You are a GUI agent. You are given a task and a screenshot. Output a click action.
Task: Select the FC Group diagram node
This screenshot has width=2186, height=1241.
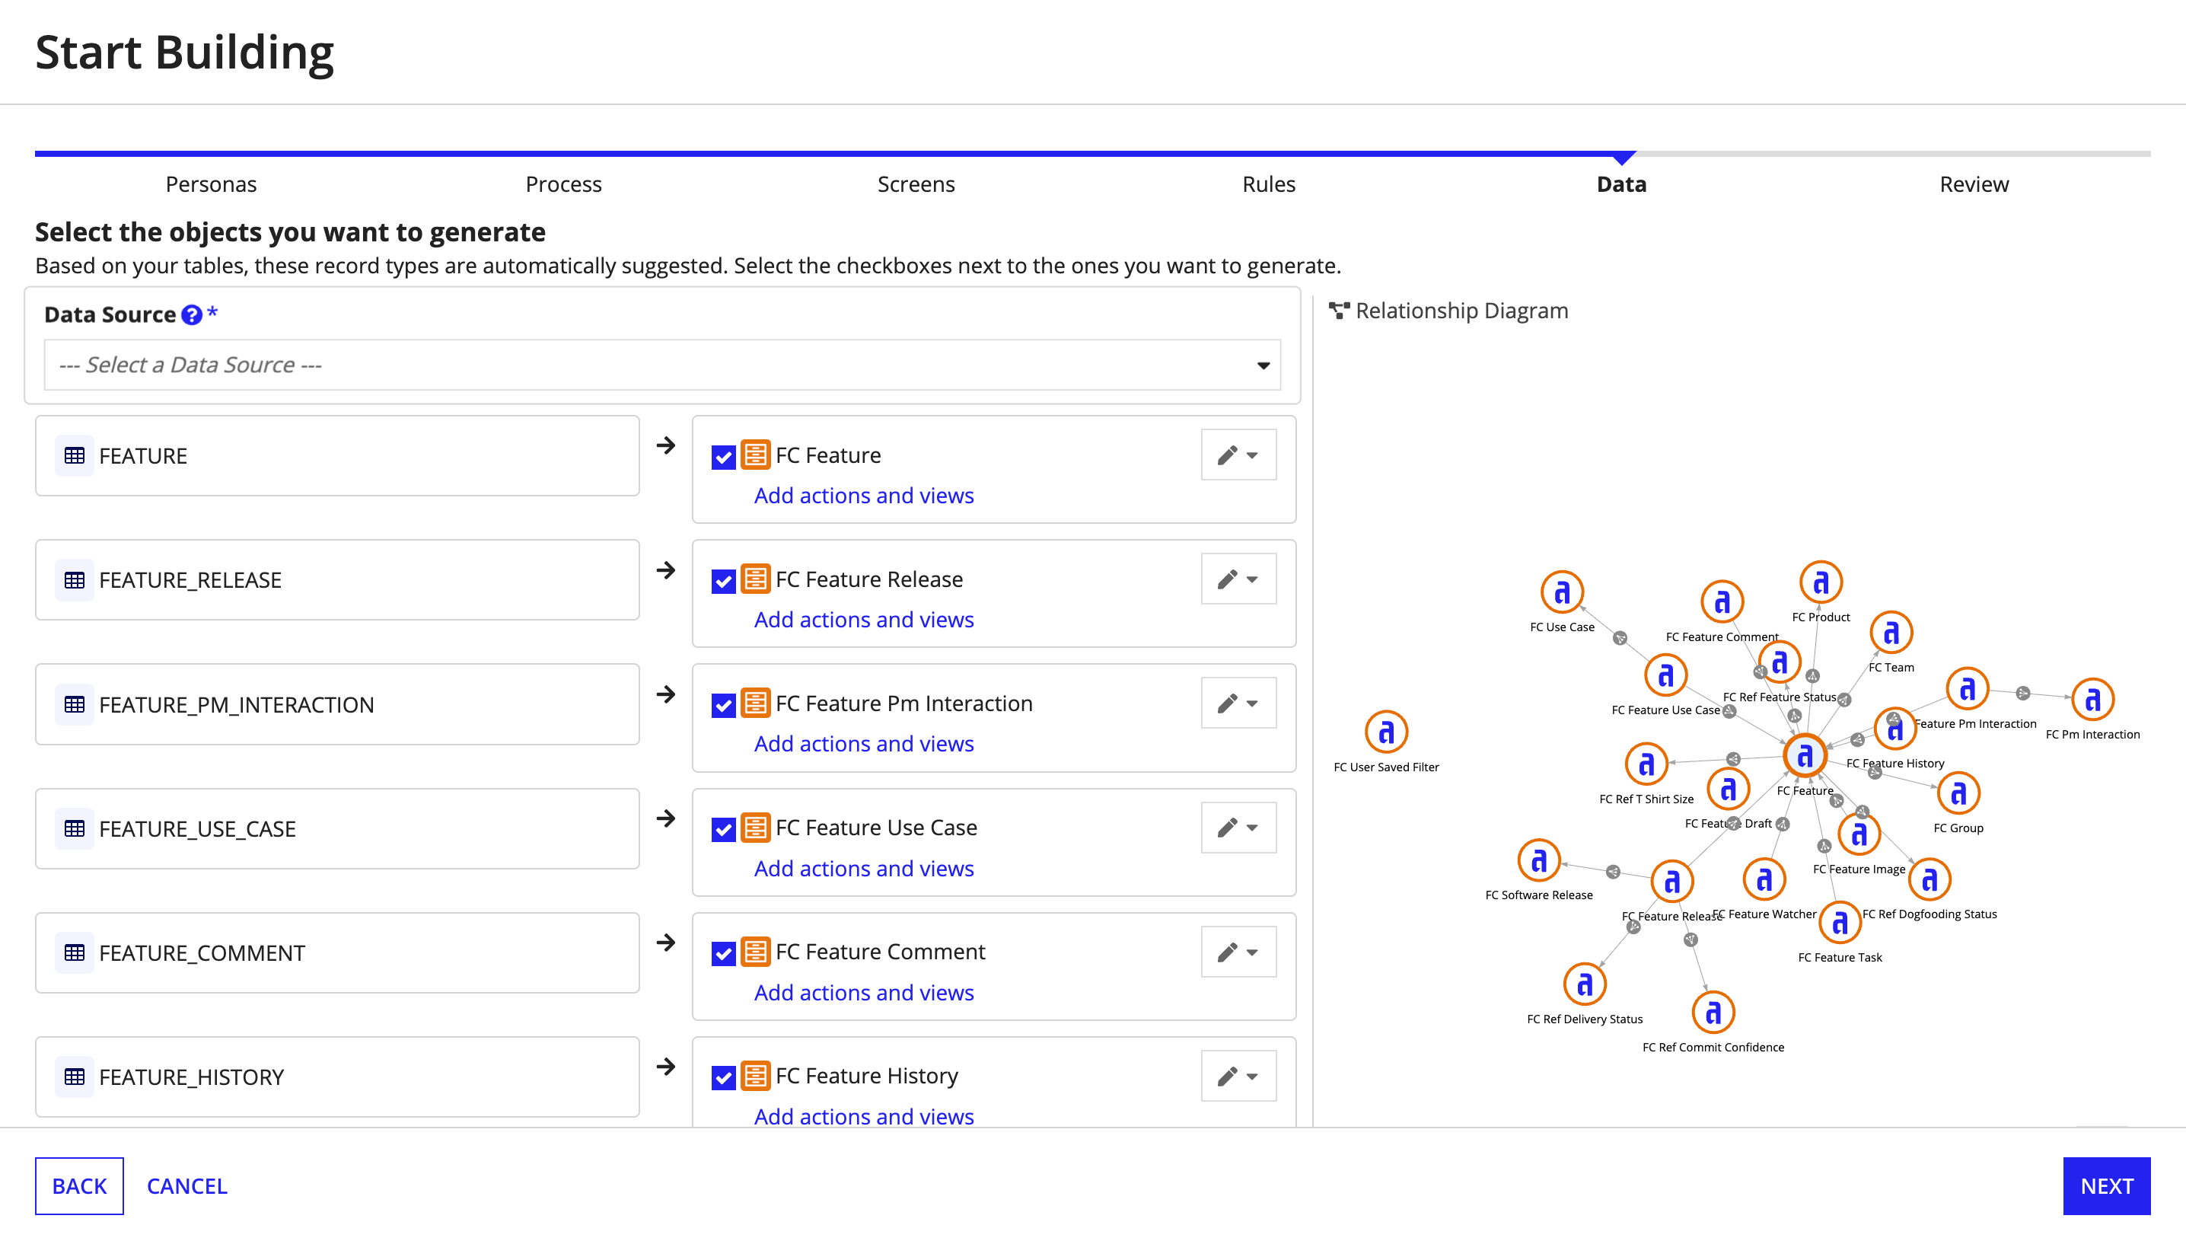coord(1958,793)
